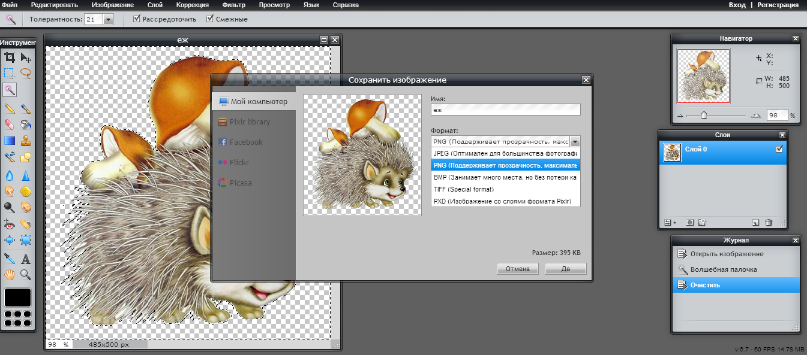Choose the rectangular Marquee selection tool

coord(10,74)
